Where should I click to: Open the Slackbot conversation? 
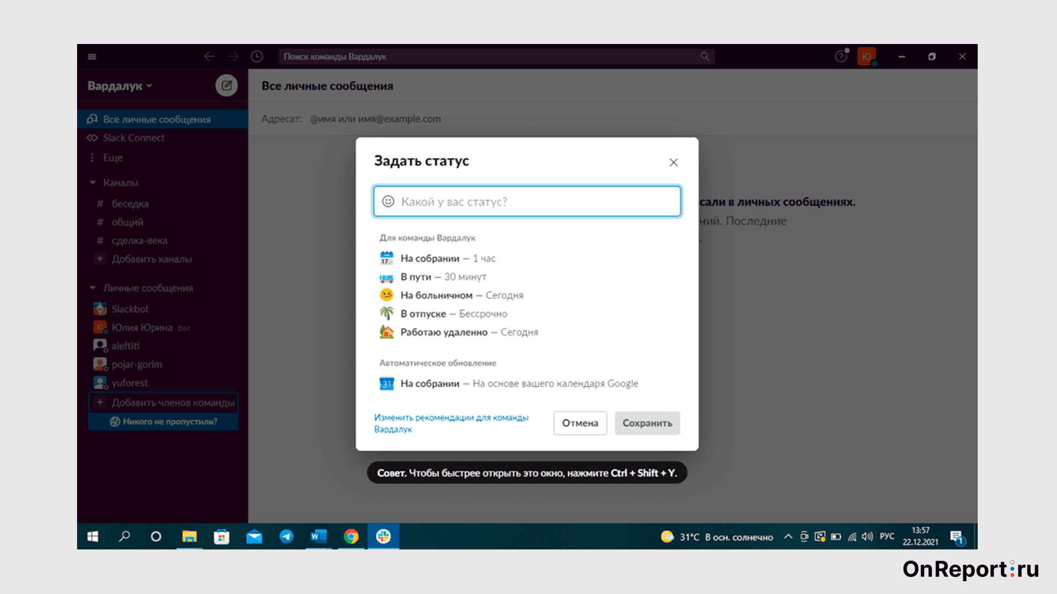130,309
